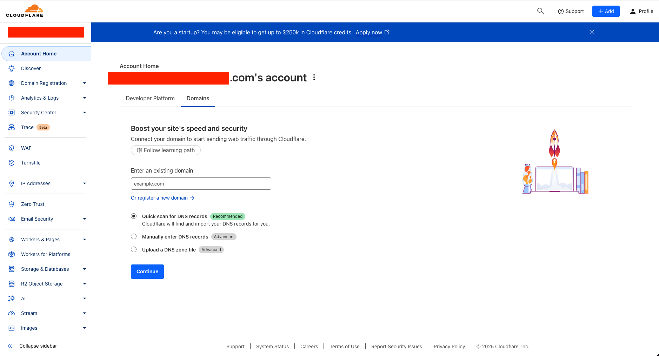Click the Workers for Platforms cube icon

[12, 254]
